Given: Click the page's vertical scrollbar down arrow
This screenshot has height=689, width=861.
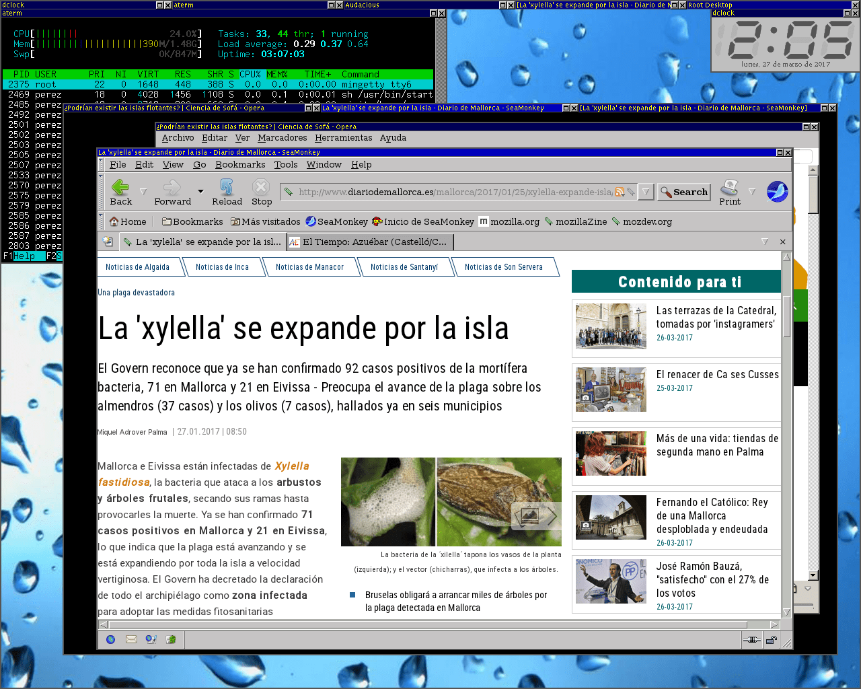Looking at the screenshot, I should pyautogui.click(x=786, y=612).
